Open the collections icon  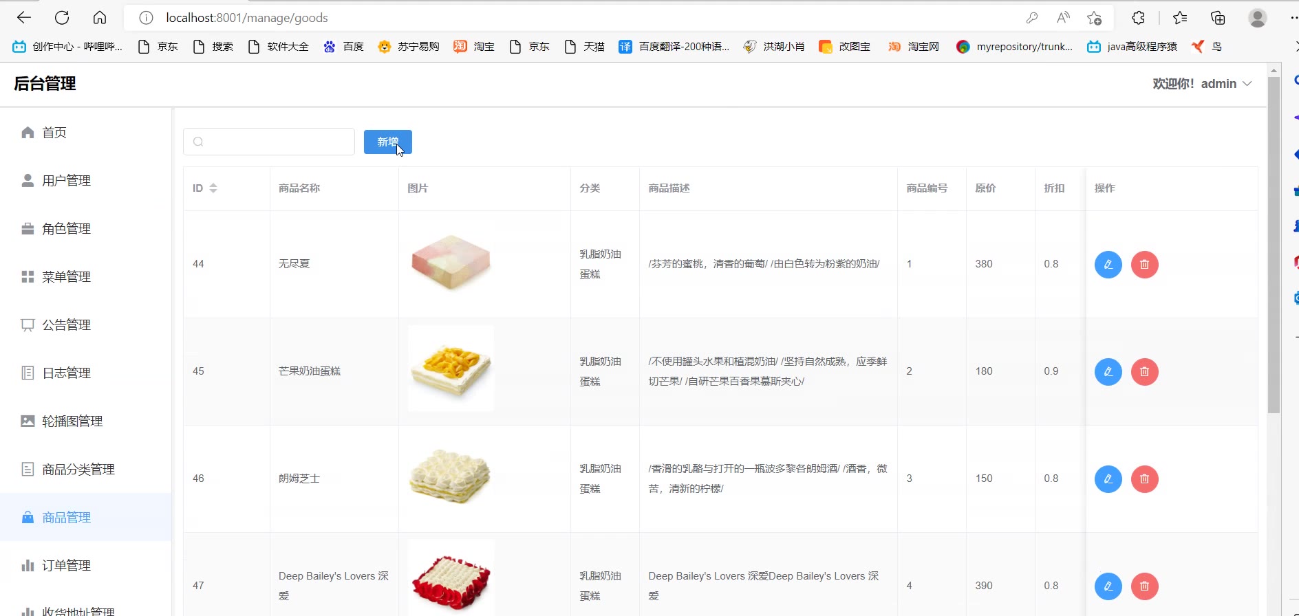(x=1218, y=18)
